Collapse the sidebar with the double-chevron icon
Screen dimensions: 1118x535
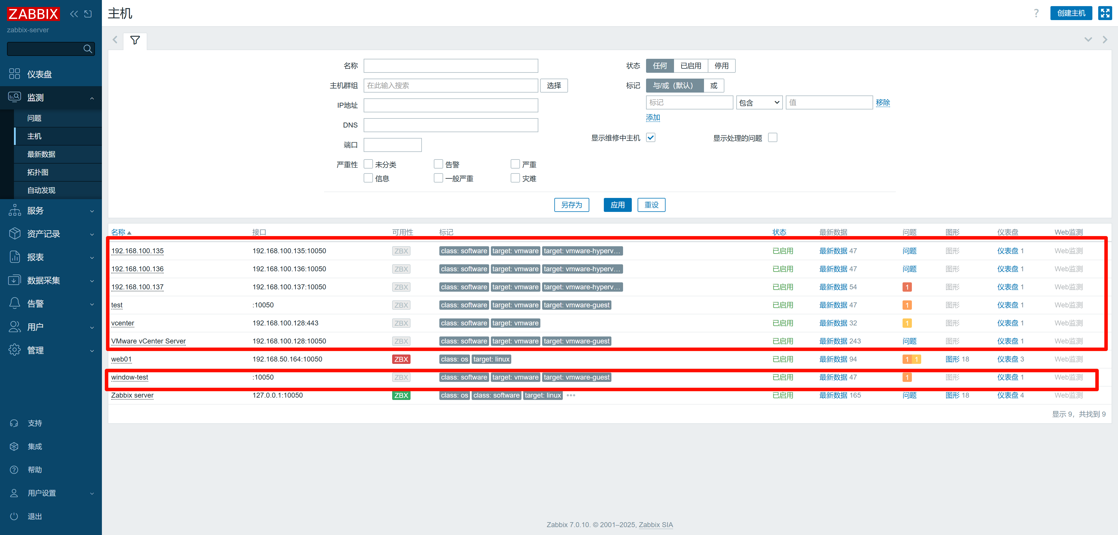(74, 14)
